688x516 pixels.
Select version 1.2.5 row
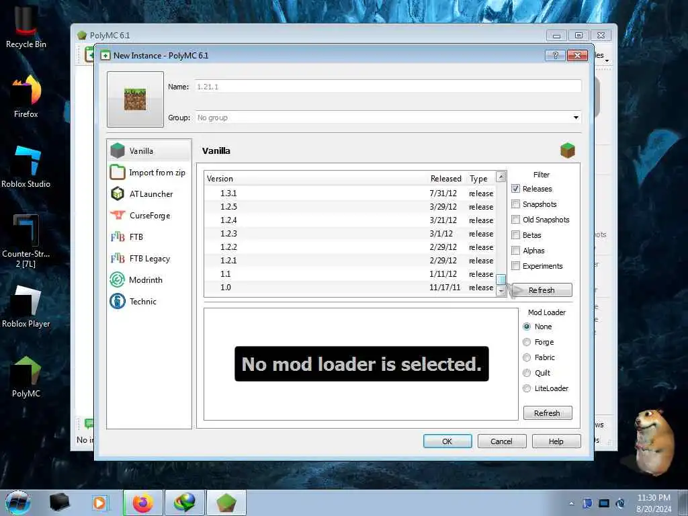point(350,207)
